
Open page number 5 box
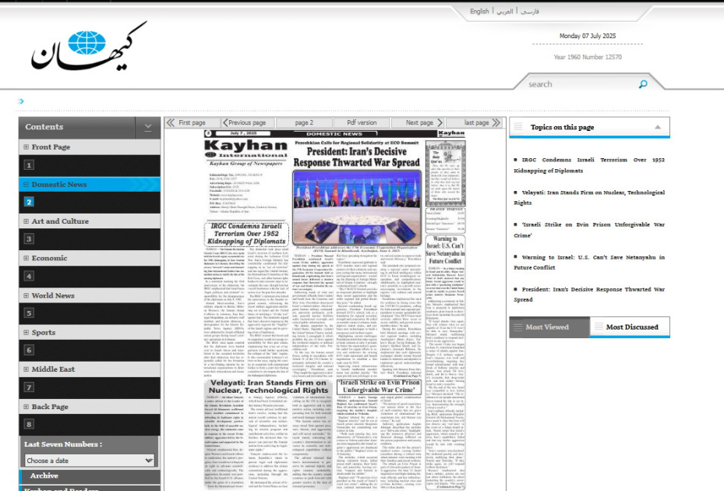[29, 313]
